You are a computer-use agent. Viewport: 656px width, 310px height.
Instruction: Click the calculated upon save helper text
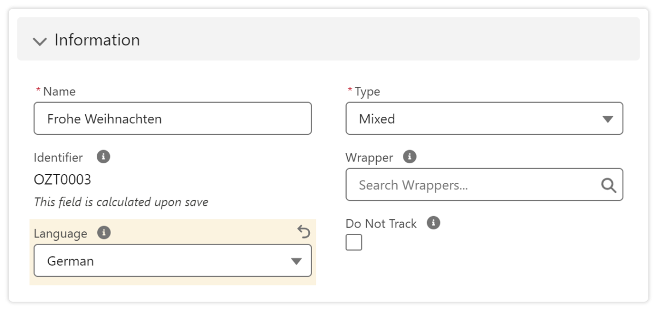[x=121, y=202]
